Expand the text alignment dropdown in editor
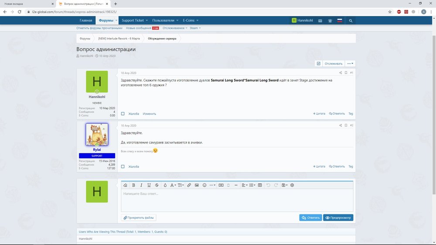Screen dimensions: 436x245 (x=245, y=185)
